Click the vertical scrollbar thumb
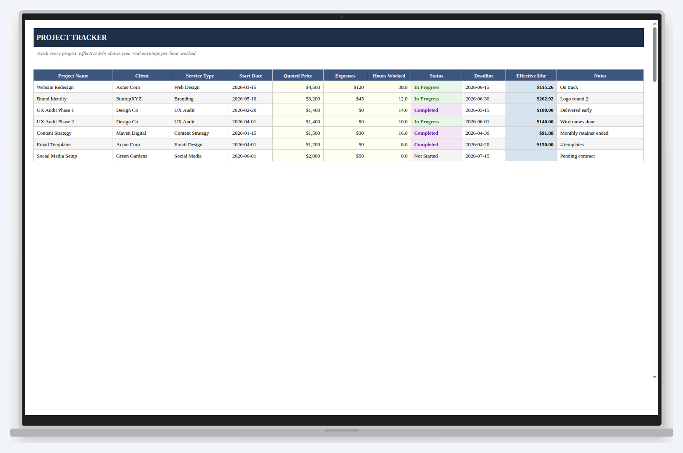Image resolution: width=683 pixels, height=453 pixels. pyautogui.click(x=655, y=54)
